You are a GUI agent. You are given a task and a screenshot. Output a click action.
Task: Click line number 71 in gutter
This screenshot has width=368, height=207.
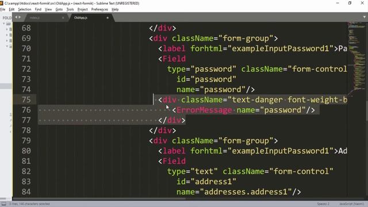26,59
